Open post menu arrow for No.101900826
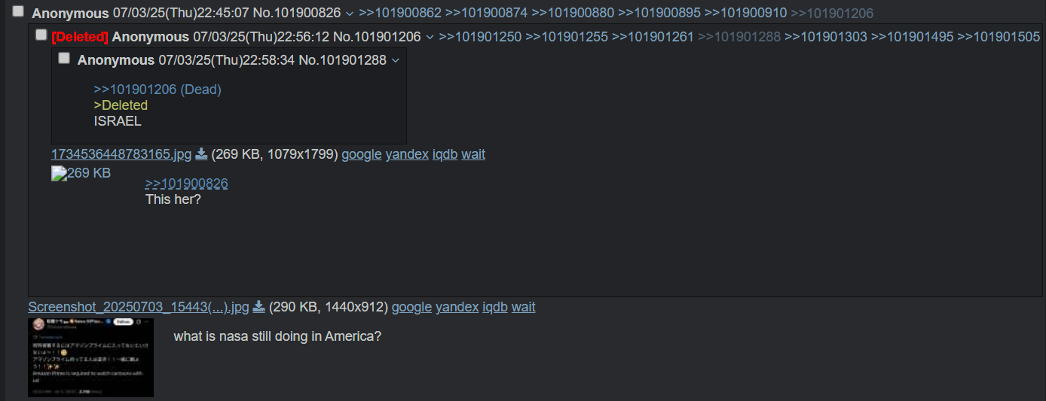This screenshot has width=1046, height=401. [x=349, y=14]
